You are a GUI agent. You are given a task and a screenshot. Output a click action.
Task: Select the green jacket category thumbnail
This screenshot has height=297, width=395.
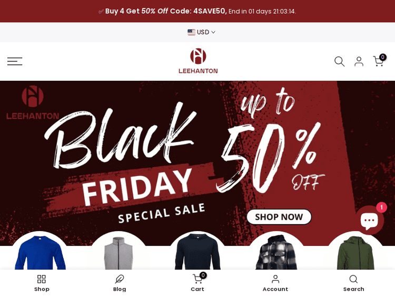[355, 251]
